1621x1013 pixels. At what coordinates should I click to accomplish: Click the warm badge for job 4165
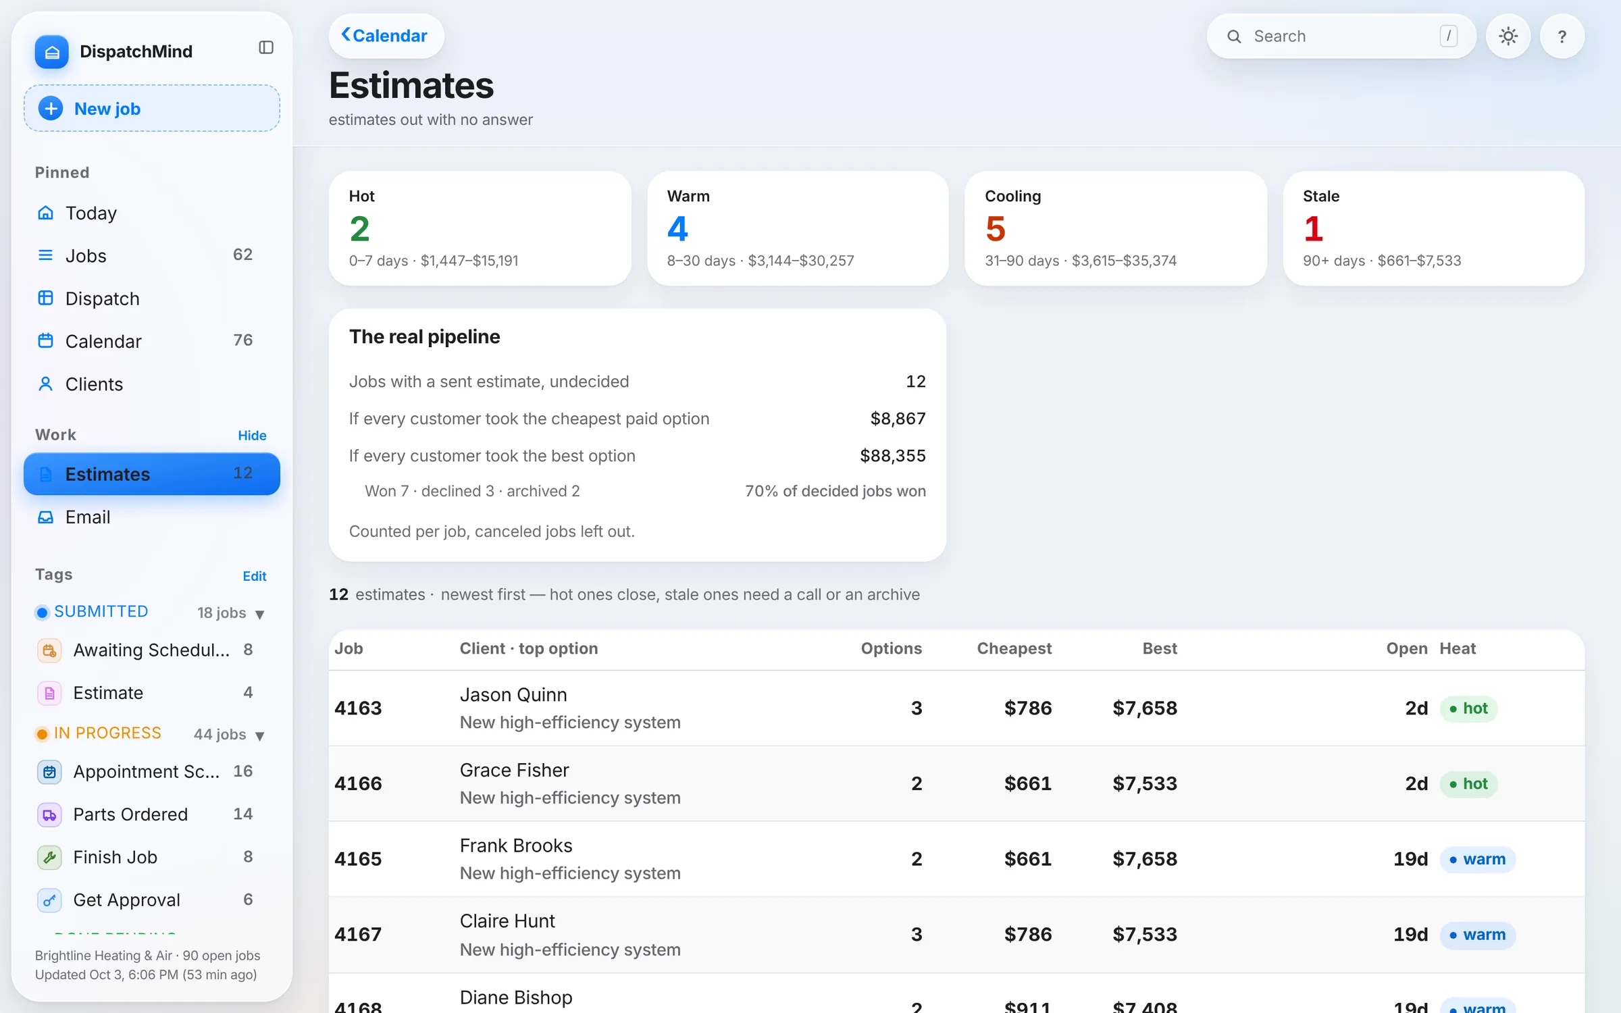[x=1477, y=859]
